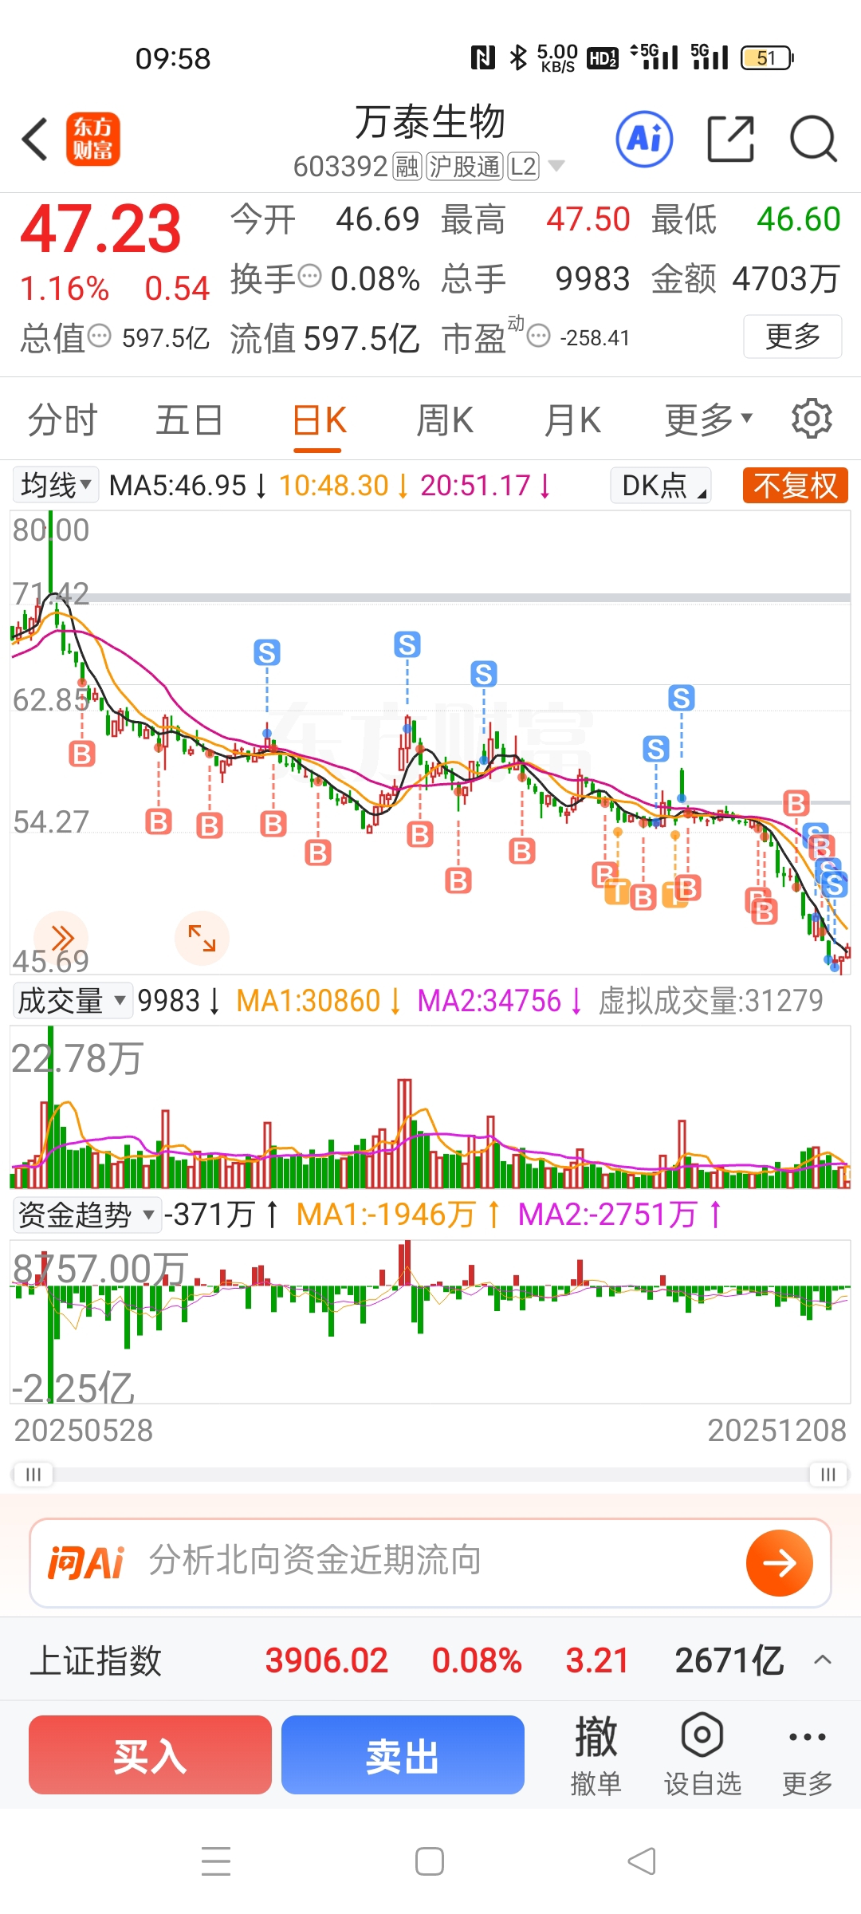Tap the start date 20250528

coord(83,1431)
